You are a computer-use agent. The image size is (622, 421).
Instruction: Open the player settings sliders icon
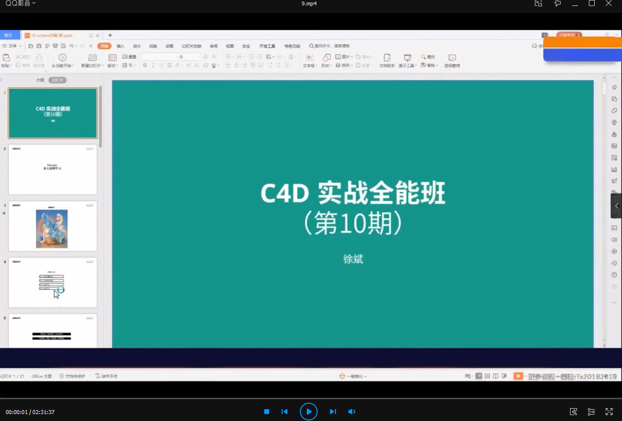click(591, 412)
